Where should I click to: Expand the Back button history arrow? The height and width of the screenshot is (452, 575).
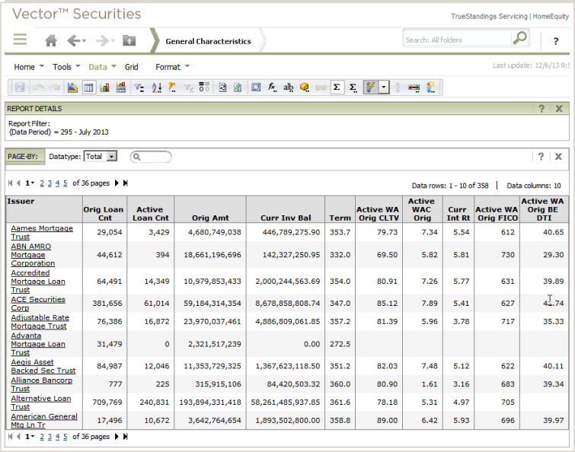84,40
